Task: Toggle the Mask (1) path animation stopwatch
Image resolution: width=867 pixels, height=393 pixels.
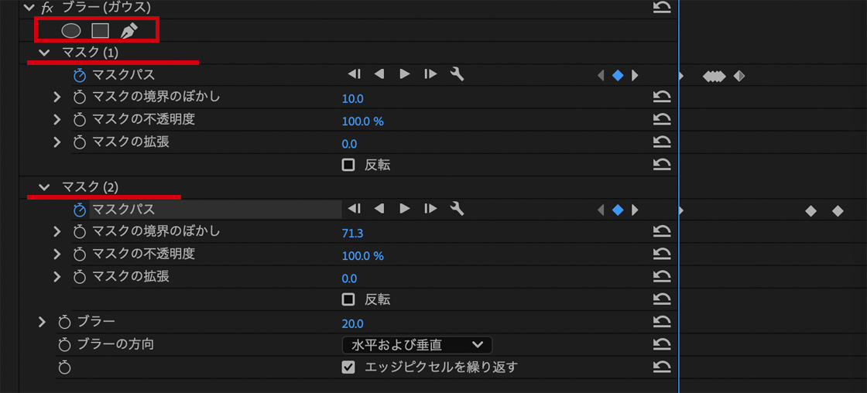Action: pos(79,75)
